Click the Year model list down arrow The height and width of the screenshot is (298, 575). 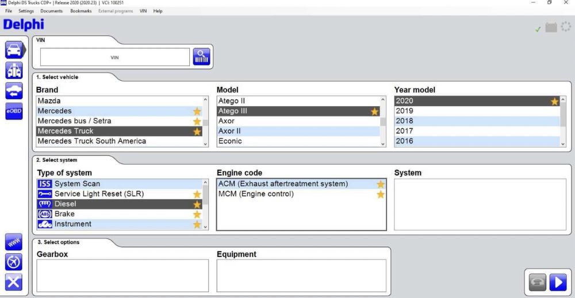(563, 144)
